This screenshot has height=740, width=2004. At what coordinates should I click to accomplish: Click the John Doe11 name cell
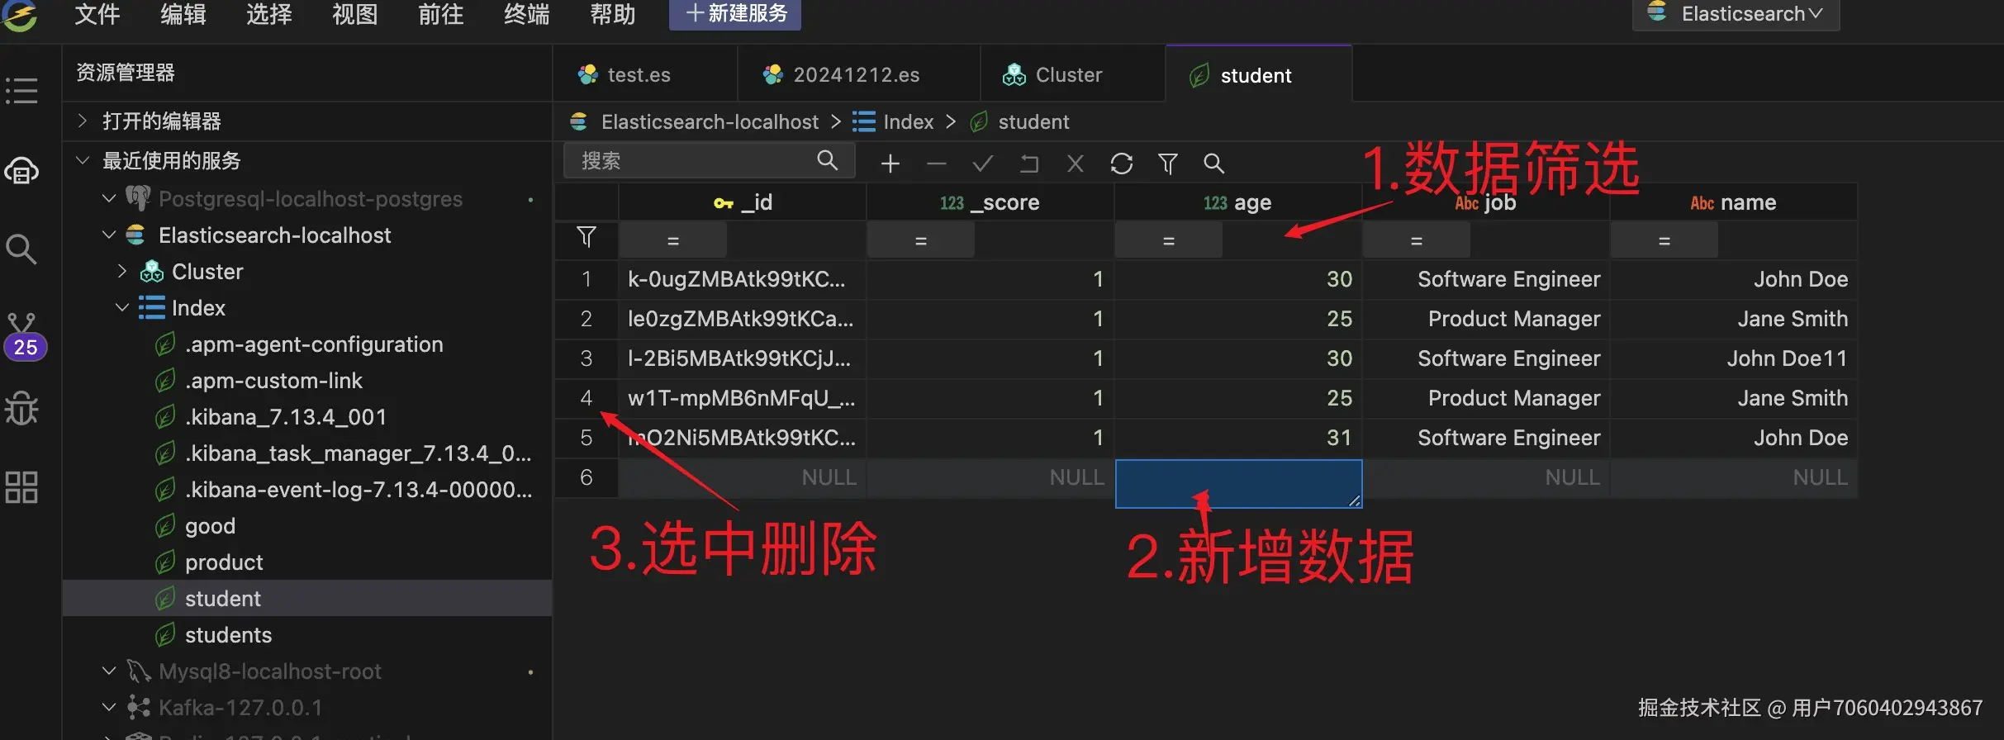tap(1733, 358)
